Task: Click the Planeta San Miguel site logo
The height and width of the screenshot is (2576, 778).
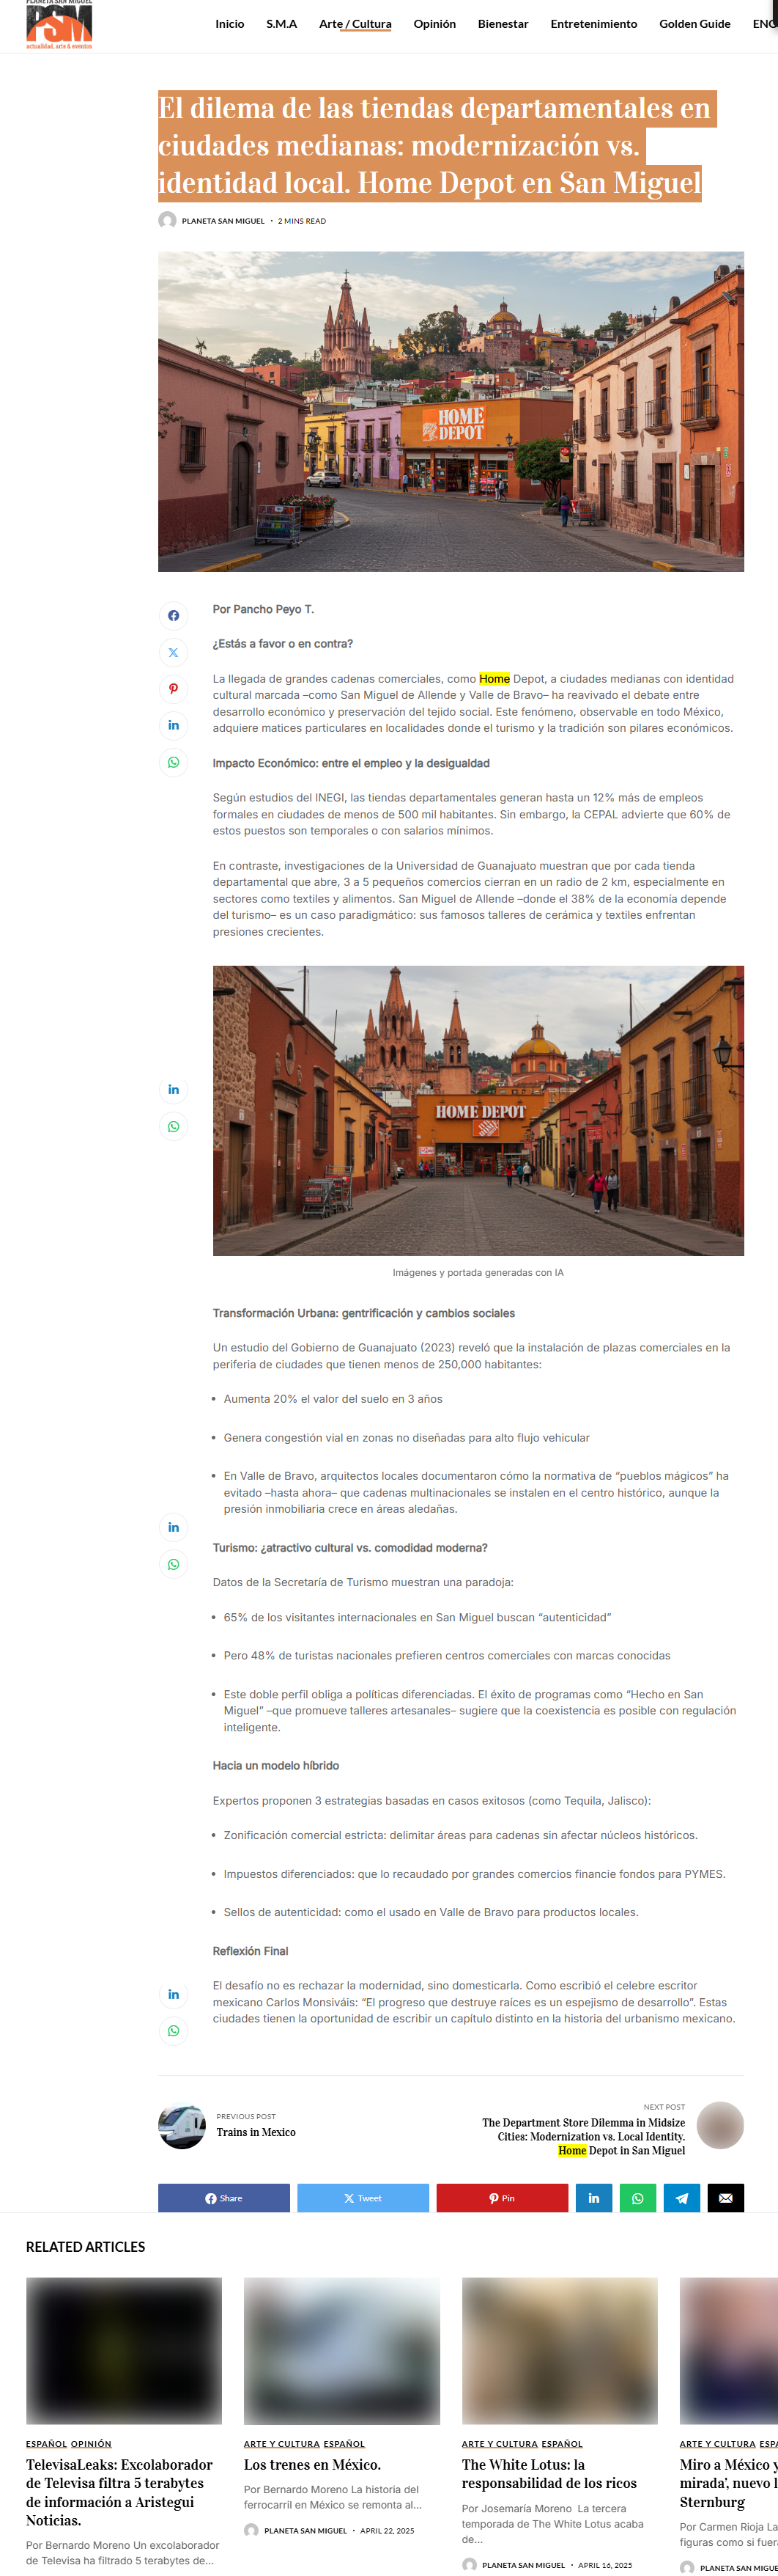Action: [x=59, y=25]
